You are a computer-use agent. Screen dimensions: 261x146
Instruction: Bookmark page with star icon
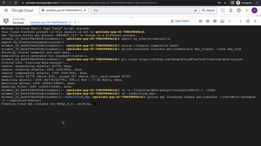[225, 3]
